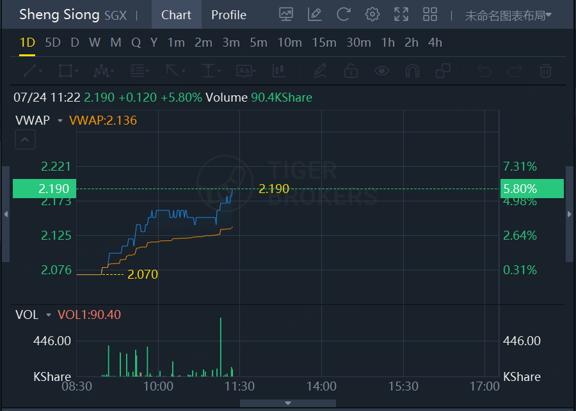Undo the last drawing action
Screen dimensions: 576x411
click(484, 70)
